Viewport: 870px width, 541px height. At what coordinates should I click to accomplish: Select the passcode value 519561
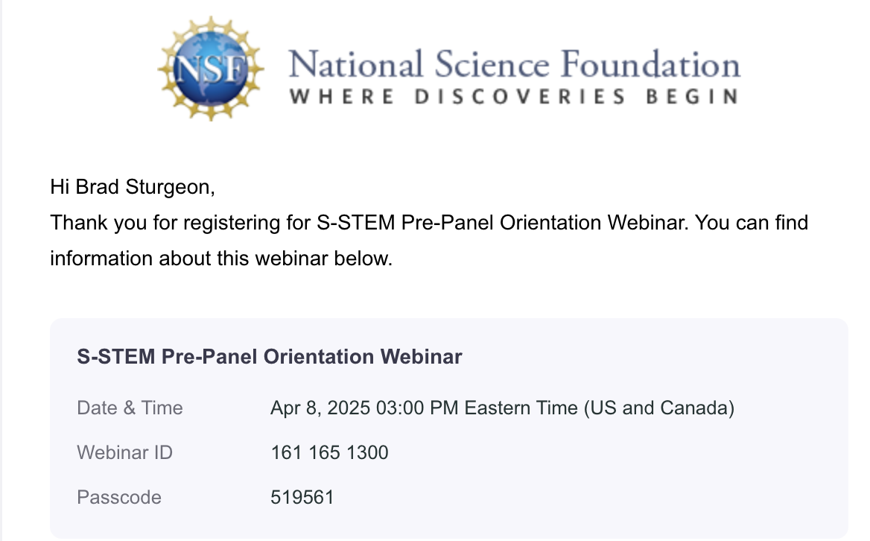tap(302, 497)
